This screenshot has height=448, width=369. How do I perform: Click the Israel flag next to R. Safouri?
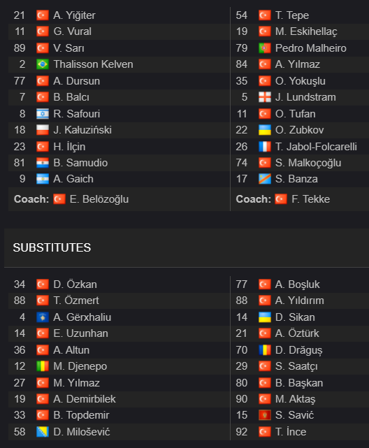tap(43, 114)
